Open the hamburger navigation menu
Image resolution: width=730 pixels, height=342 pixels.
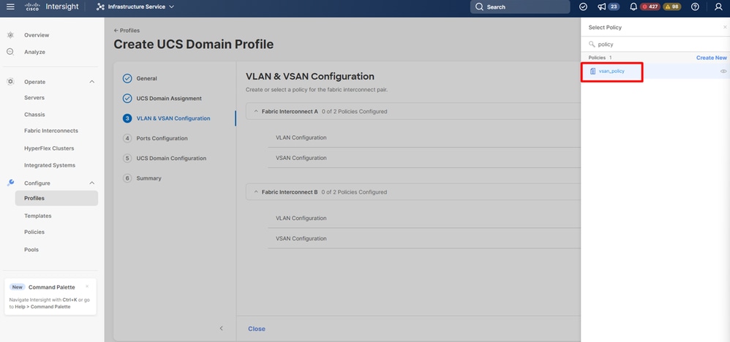[10, 7]
